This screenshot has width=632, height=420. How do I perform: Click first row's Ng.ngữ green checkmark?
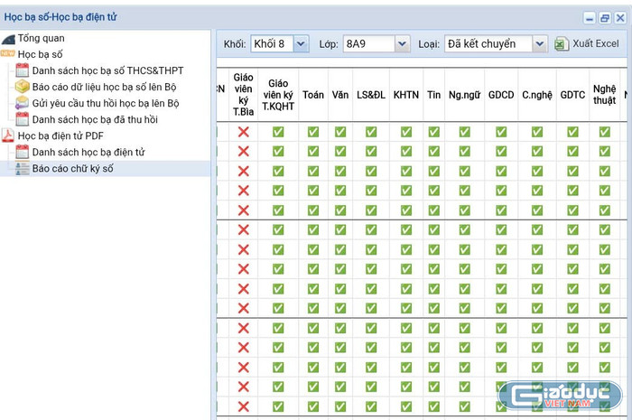[x=464, y=132]
